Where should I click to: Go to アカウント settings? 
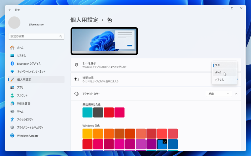(x=36, y=96)
